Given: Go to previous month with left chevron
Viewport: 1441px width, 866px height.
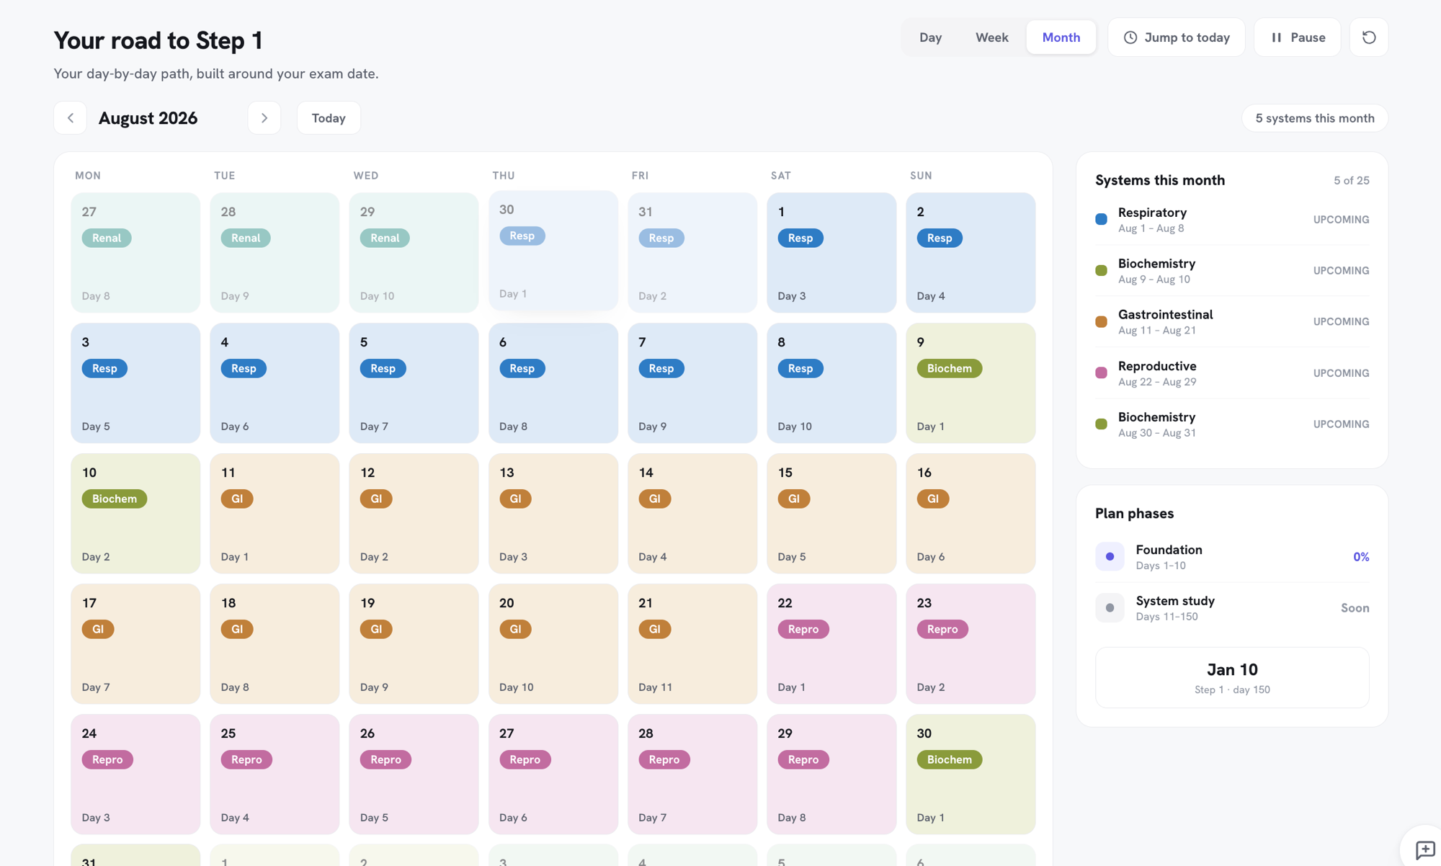Looking at the screenshot, I should tap(71, 118).
